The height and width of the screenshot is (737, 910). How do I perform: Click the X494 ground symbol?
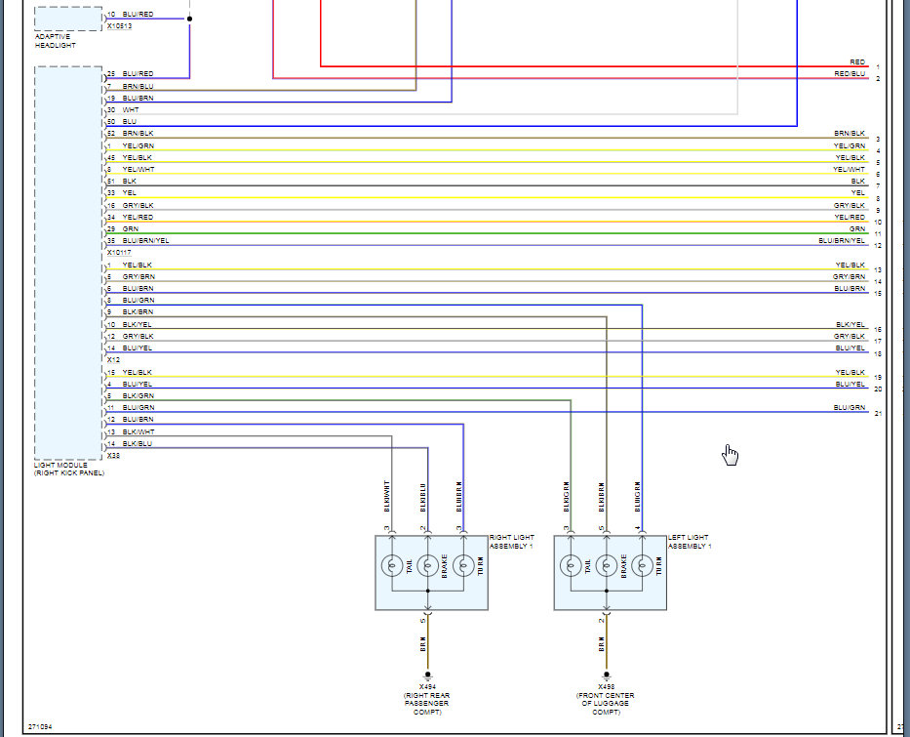click(428, 676)
